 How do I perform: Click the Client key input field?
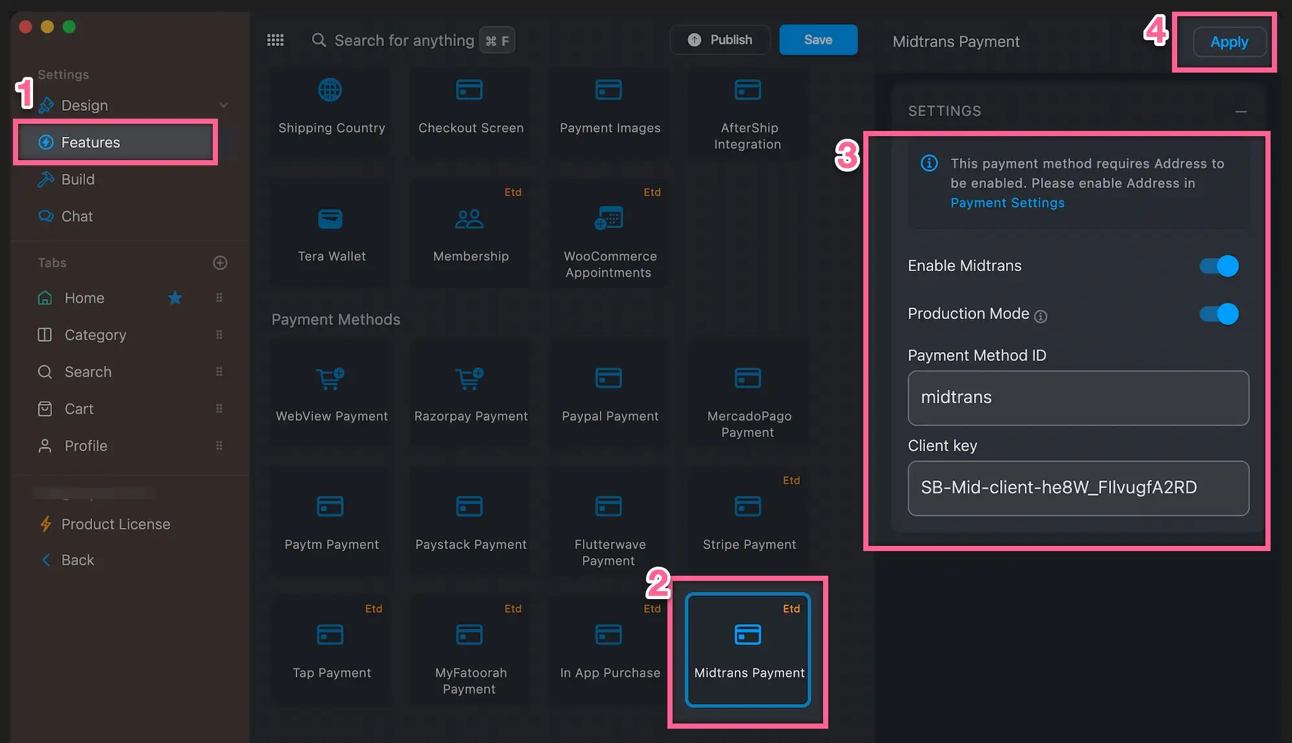pyautogui.click(x=1078, y=488)
